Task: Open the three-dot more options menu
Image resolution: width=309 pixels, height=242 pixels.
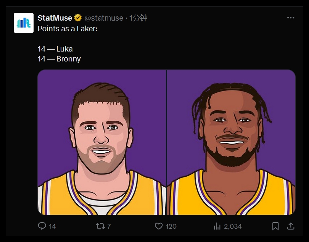Action: point(291,18)
